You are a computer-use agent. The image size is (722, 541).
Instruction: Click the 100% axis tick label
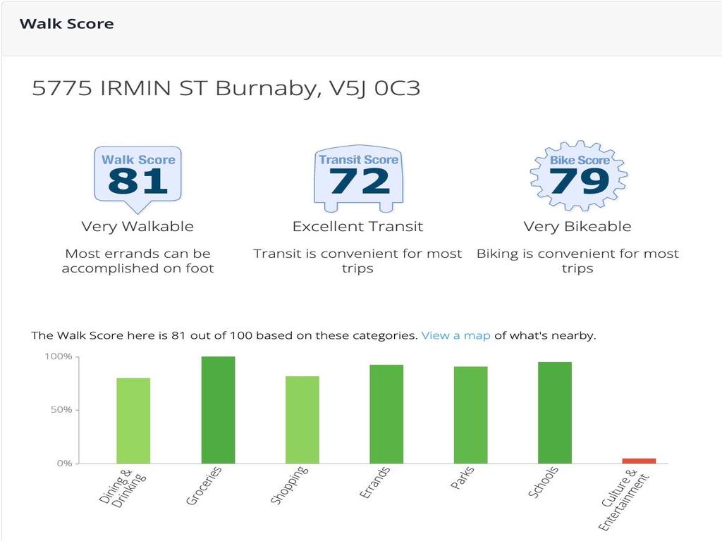coord(59,357)
